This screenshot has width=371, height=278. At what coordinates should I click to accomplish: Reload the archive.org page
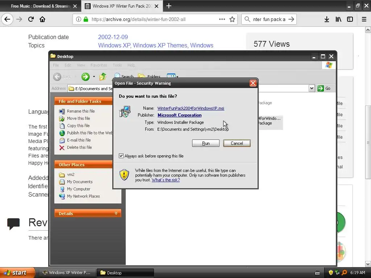(x=31, y=19)
